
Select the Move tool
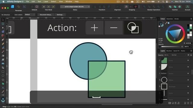3,20
